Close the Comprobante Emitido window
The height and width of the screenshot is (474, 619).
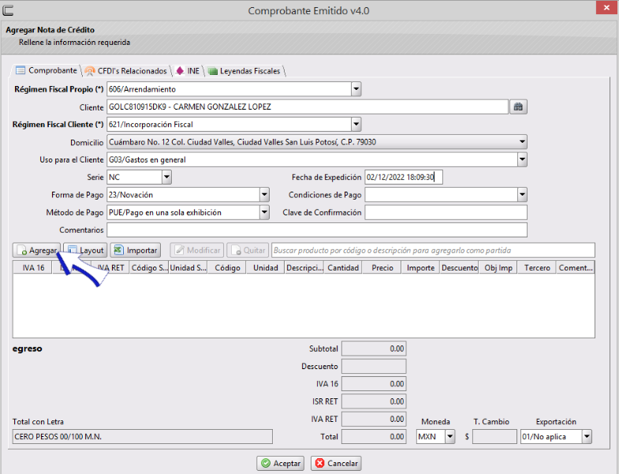[x=606, y=8]
